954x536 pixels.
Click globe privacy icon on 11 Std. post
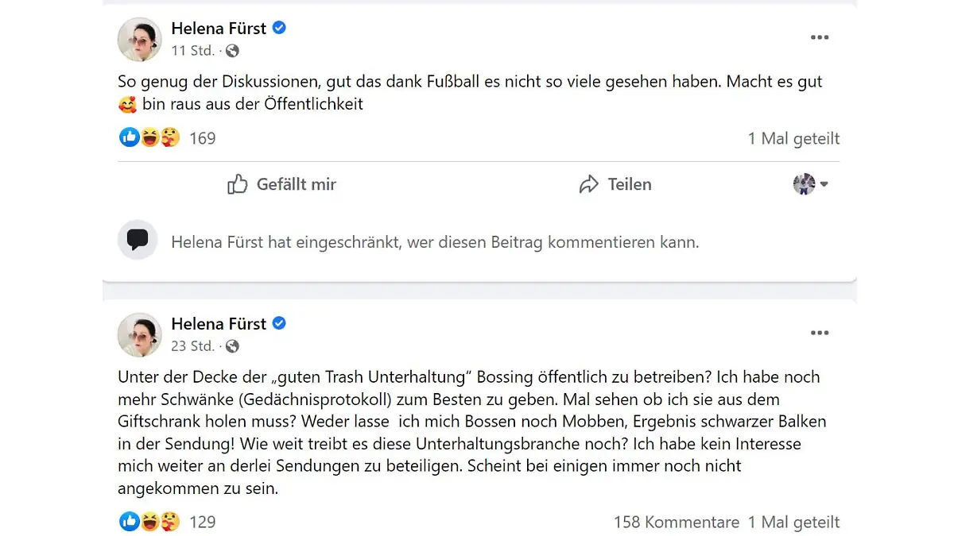pos(232,51)
